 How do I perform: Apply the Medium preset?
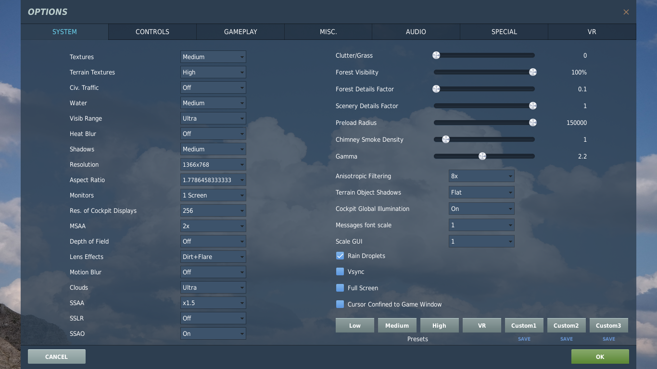tap(397, 325)
